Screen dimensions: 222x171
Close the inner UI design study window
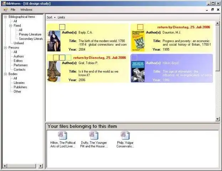coord(218,10)
